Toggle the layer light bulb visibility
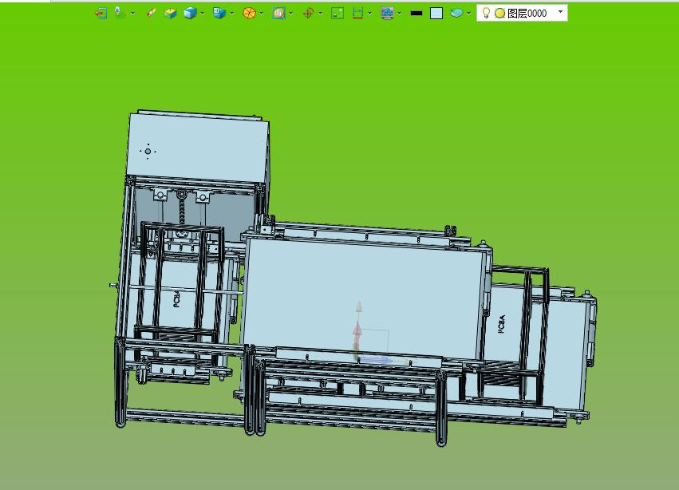 click(x=486, y=13)
